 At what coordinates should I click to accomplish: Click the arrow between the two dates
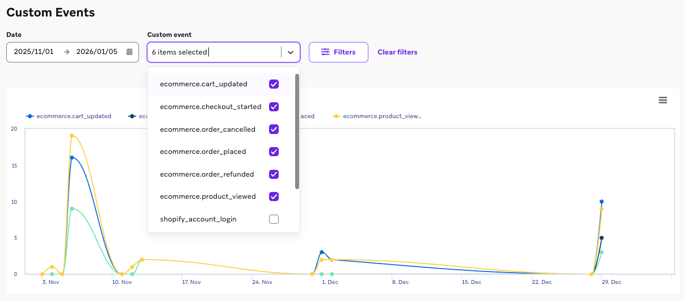[x=66, y=52]
